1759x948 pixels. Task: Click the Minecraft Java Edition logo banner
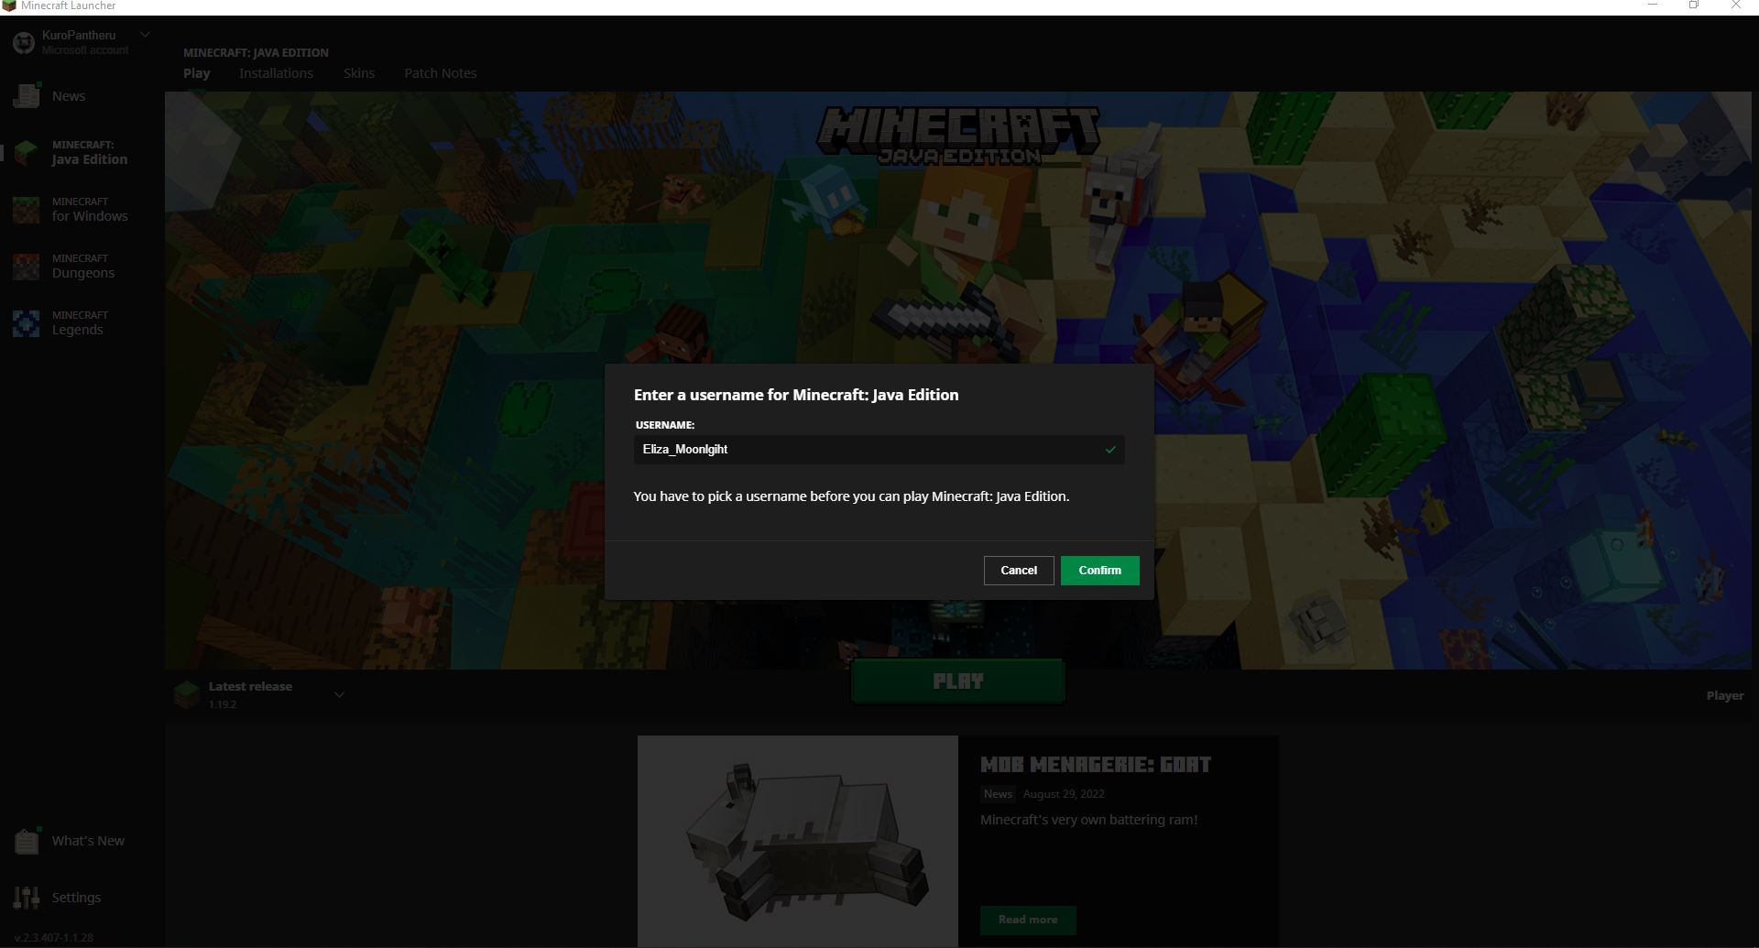pos(958,136)
